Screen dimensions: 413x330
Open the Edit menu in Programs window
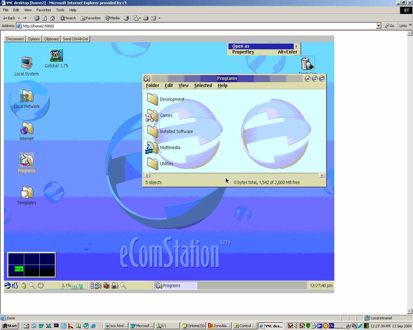[169, 85]
